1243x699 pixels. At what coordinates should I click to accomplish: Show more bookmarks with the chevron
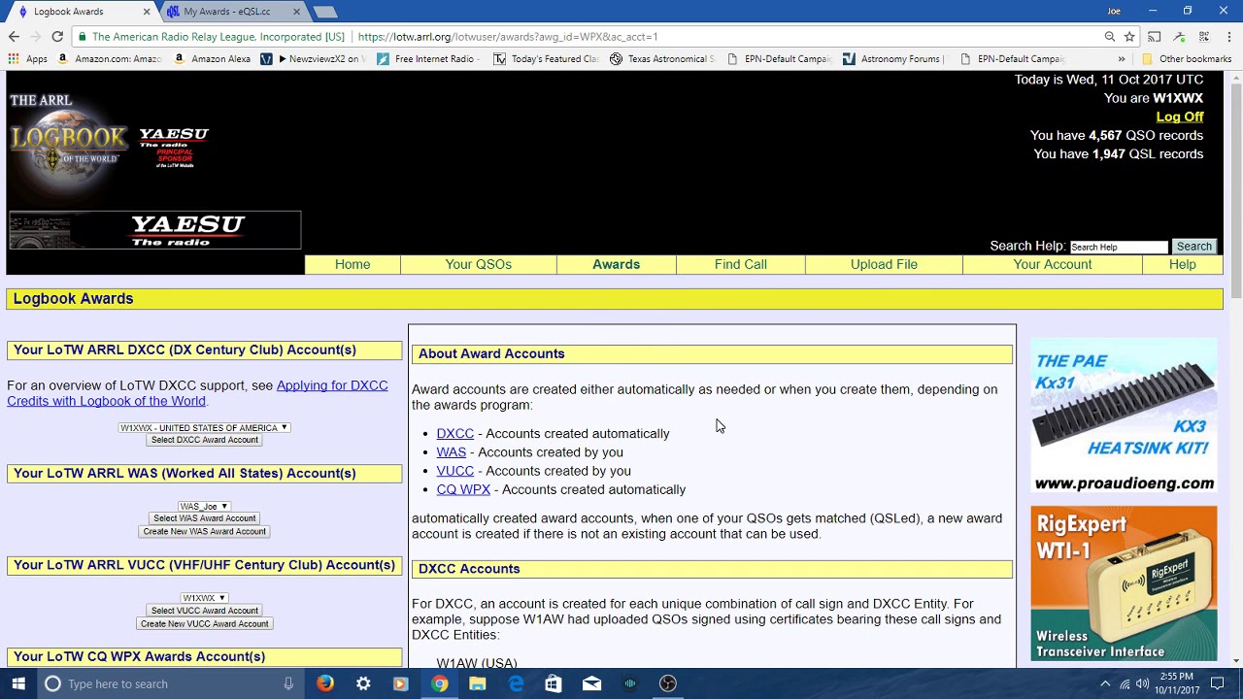tap(1122, 59)
